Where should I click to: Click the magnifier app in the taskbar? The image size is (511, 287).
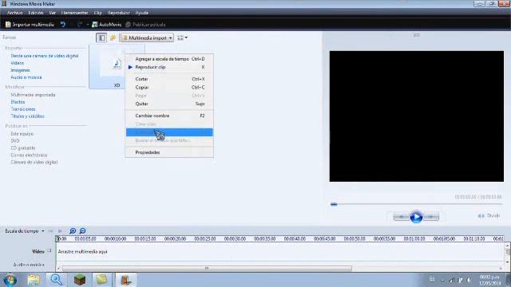pos(57,280)
